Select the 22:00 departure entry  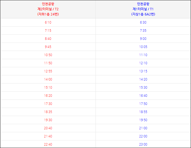pyautogui.click(x=143, y=136)
